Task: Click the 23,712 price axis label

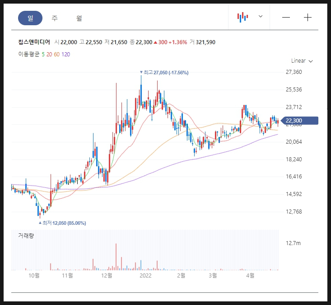Action: tap(294, 107)
